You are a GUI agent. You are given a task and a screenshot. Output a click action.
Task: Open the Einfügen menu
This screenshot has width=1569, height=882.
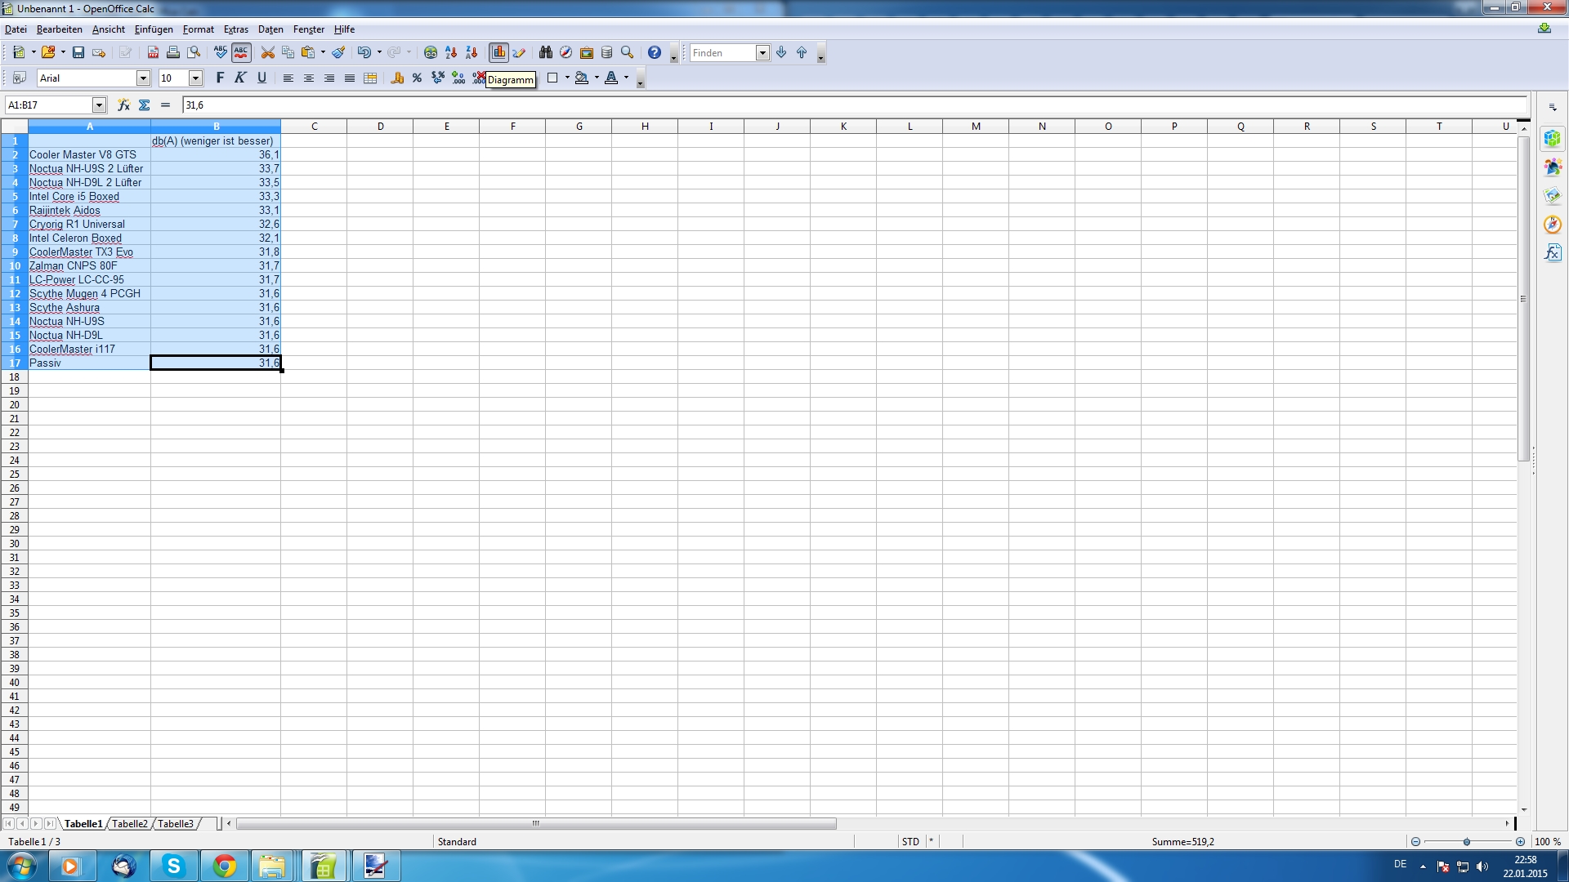pyautogui.click(x=154, y=29)
